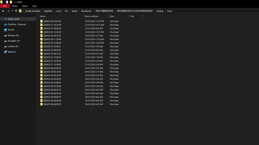Image resolution: width=259 pixels, height=145 pixels.
Task: Navigate to Andrés González in breadcrumb
Action: [x=33, y=11]
